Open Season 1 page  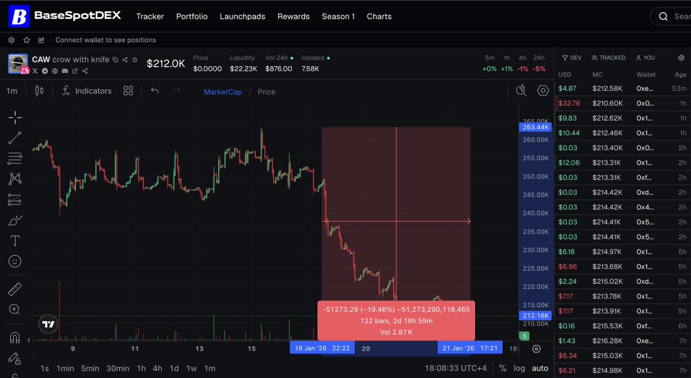click(x=339, y=16)
